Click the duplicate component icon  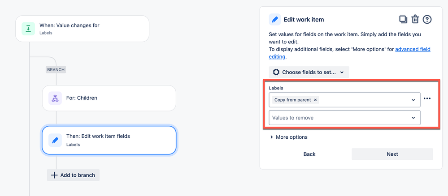(403, 19)
